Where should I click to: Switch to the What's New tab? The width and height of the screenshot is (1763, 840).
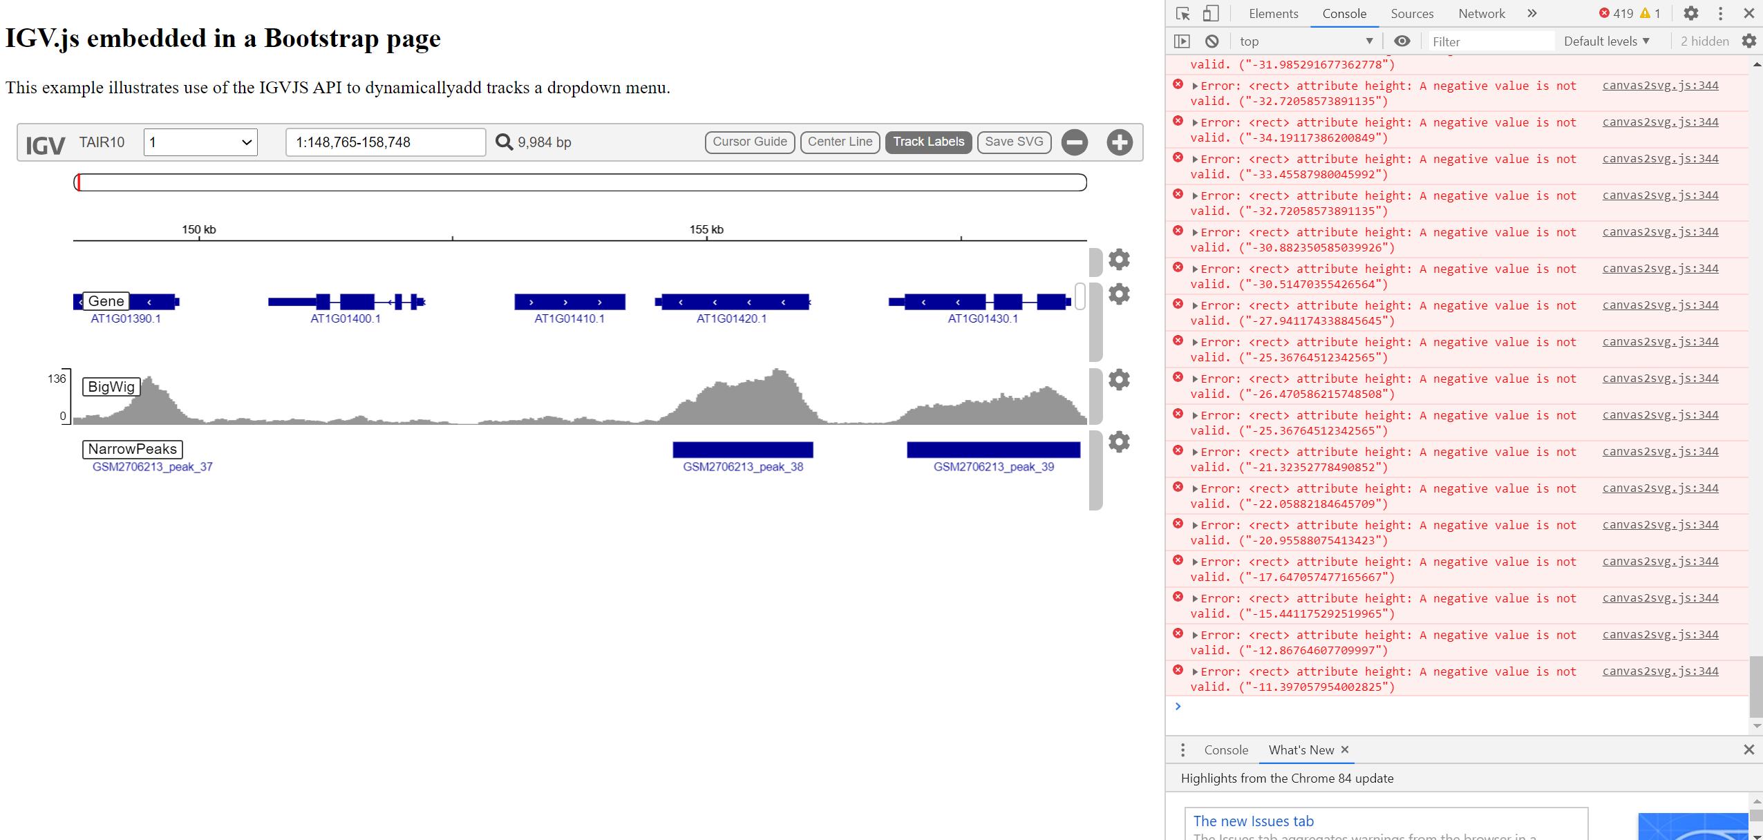pyautogui.click(x=1302, y=750)
